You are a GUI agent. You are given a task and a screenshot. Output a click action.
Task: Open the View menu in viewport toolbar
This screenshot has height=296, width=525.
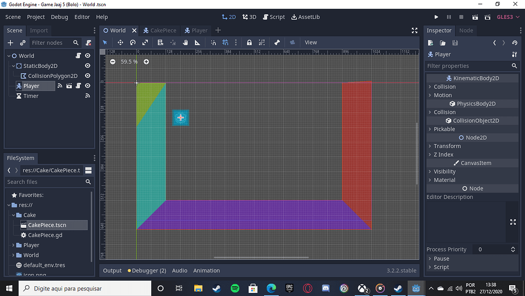coord(311,43)
